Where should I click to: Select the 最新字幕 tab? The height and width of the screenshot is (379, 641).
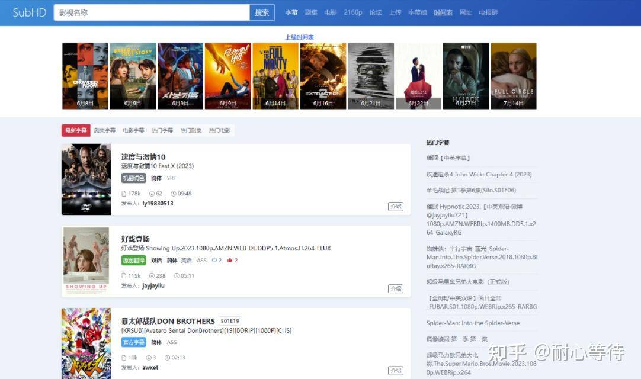click(76, 130)
